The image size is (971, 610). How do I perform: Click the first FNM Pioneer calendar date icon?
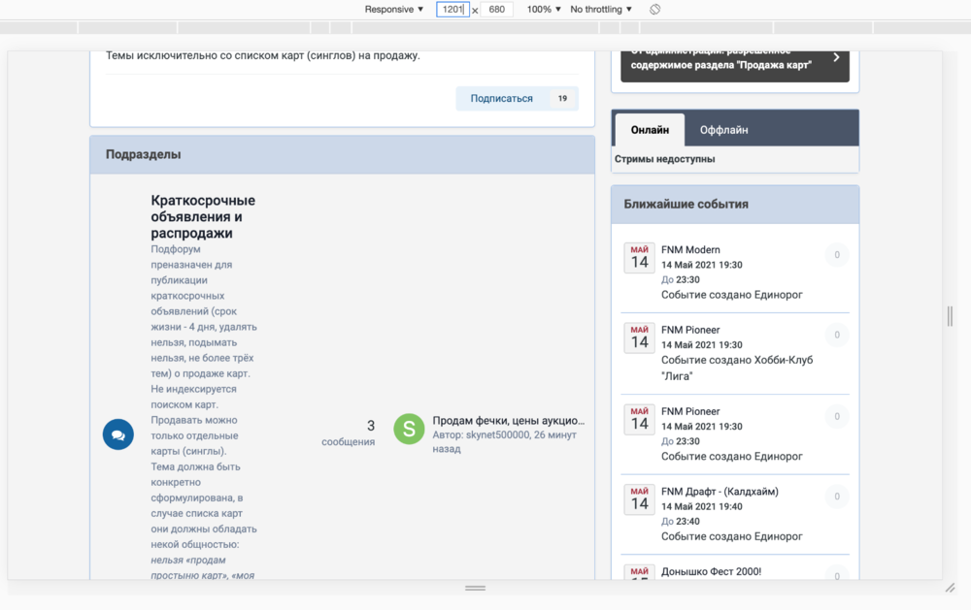point(639,337)
